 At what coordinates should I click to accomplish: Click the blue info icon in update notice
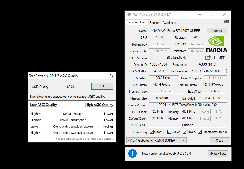[x=133, y=154]
